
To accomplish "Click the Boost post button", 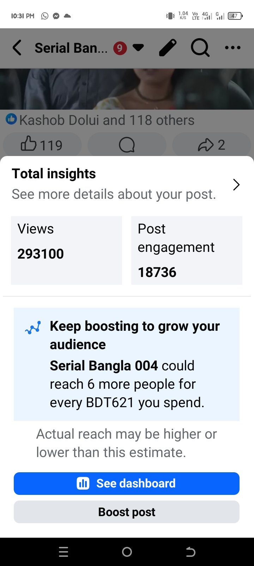I will (127, 512).
